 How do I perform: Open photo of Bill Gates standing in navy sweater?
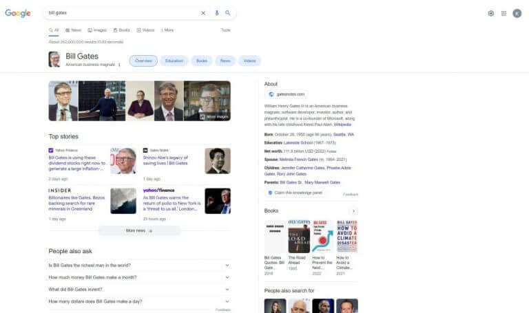[102, 100]
